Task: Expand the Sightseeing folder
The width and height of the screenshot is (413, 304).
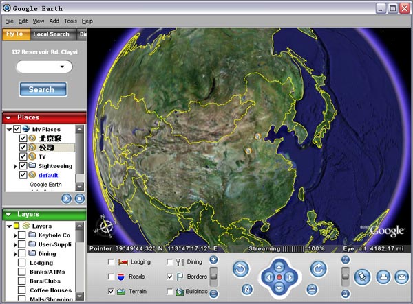Action: click(x=15, y=166)
